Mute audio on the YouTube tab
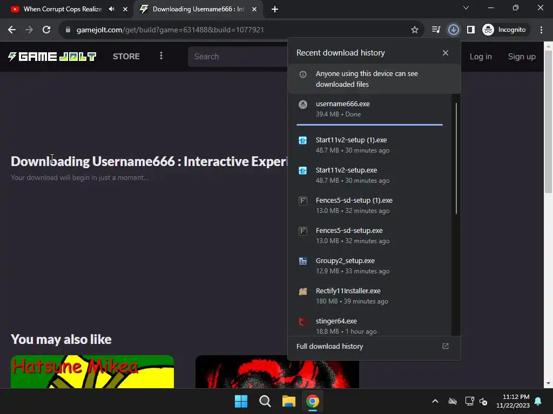 (111, 9)
